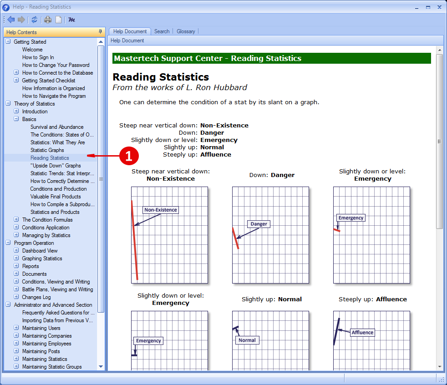Expand the Dashboard View node
Image resolution: width=447 pixels, height=385 pixels.
pos(16,250)
